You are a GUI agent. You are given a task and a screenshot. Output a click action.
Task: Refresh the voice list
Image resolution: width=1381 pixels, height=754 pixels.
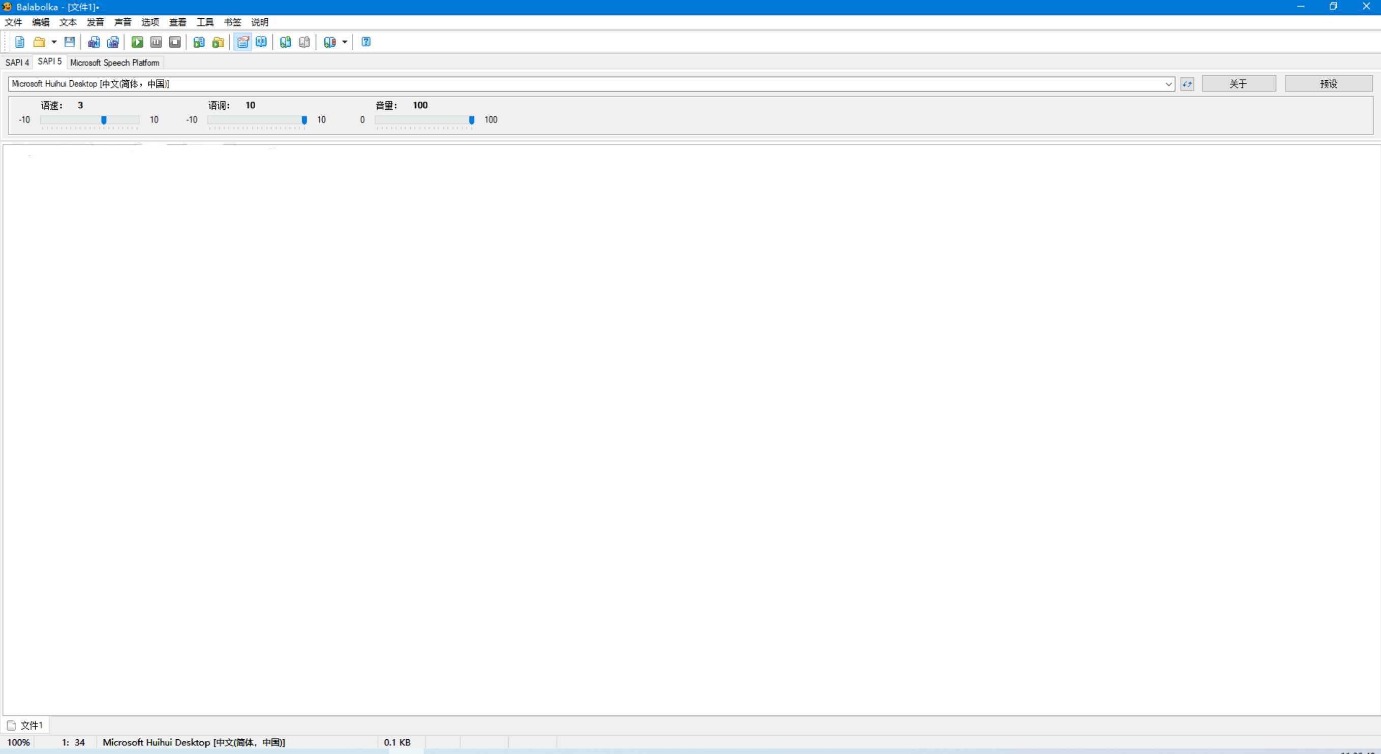coord(1187,84)
